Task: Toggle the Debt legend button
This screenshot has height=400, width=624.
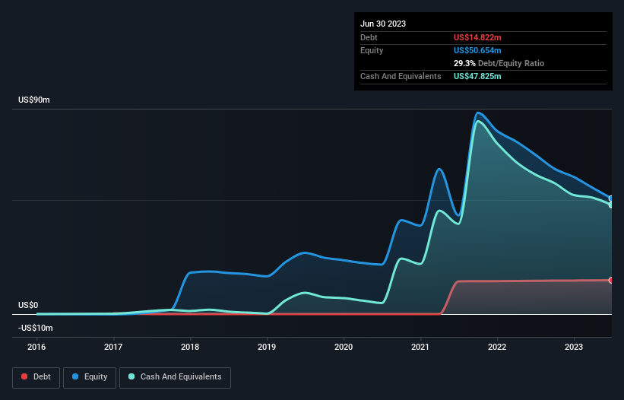Action: (x=36, y=377)
